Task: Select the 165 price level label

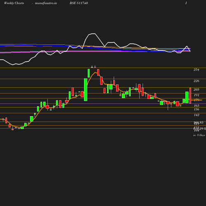Action: pos(197,105)
